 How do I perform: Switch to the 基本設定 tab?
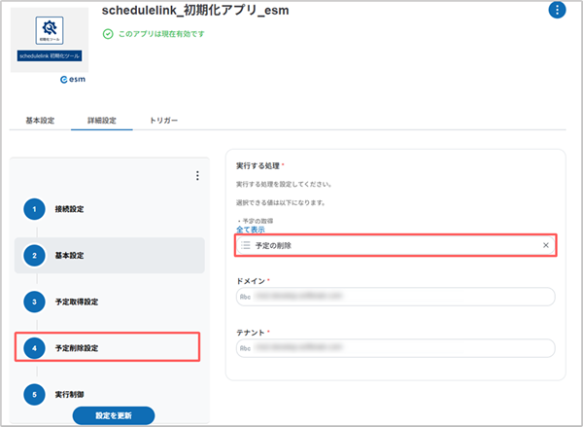point(41,121)
